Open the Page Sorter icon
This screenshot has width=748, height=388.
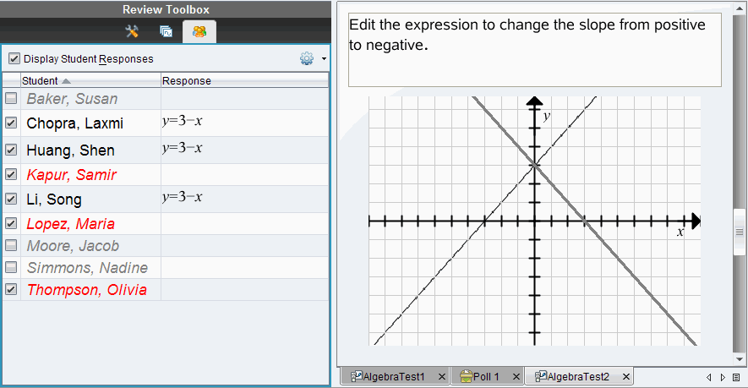[x=166, y=31]
